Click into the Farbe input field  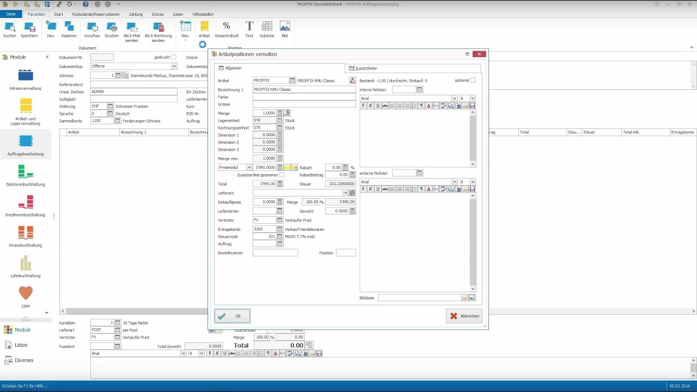pos(304,97)
